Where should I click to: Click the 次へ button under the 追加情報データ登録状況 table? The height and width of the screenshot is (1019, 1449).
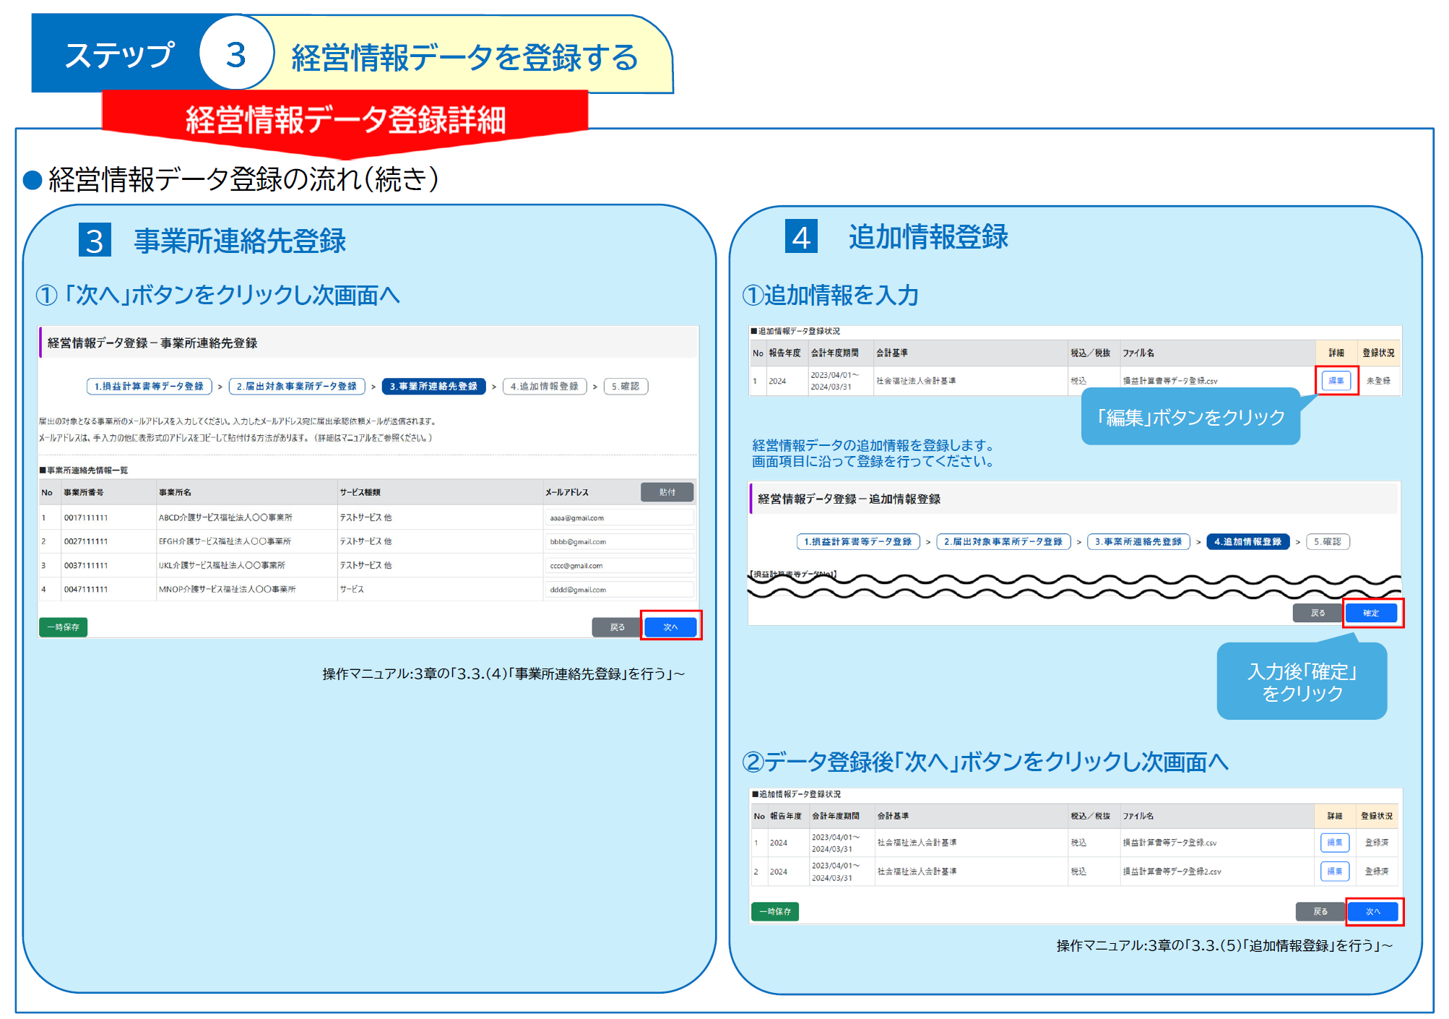[x=1373, y=911]
